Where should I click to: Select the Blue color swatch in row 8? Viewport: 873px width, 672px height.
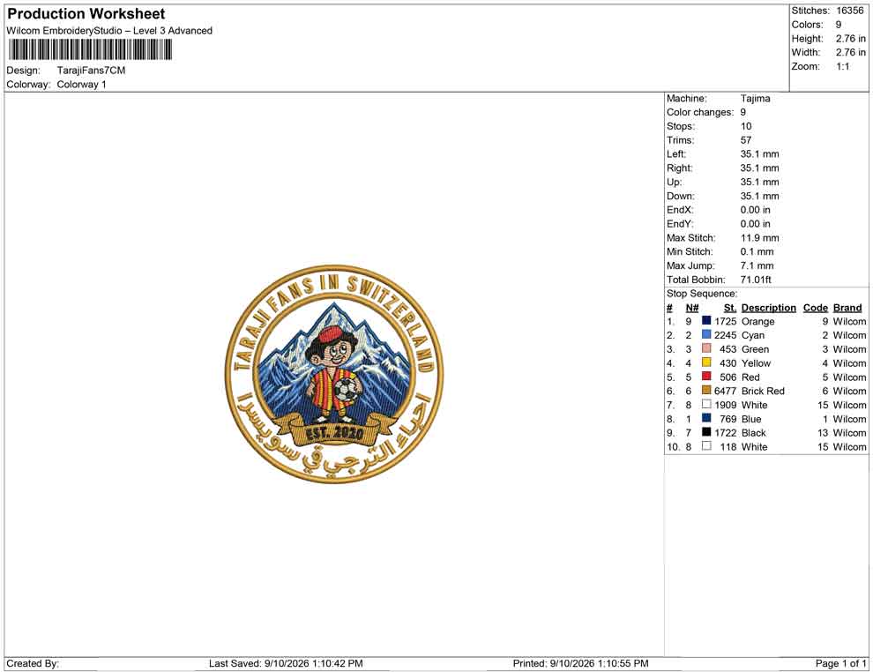706,418
